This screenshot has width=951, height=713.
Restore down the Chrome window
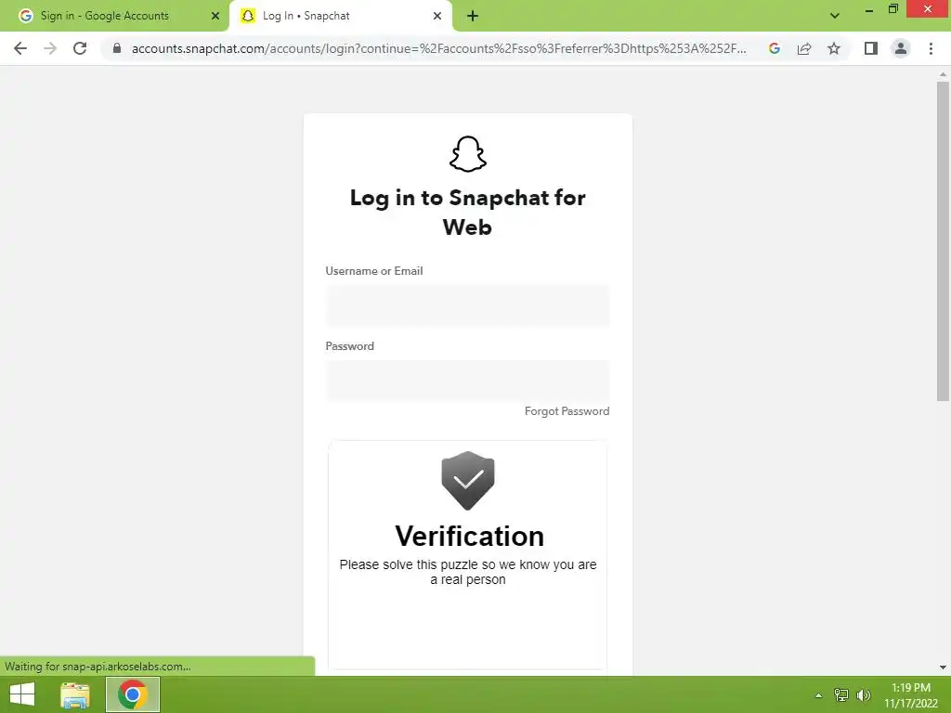893,9
